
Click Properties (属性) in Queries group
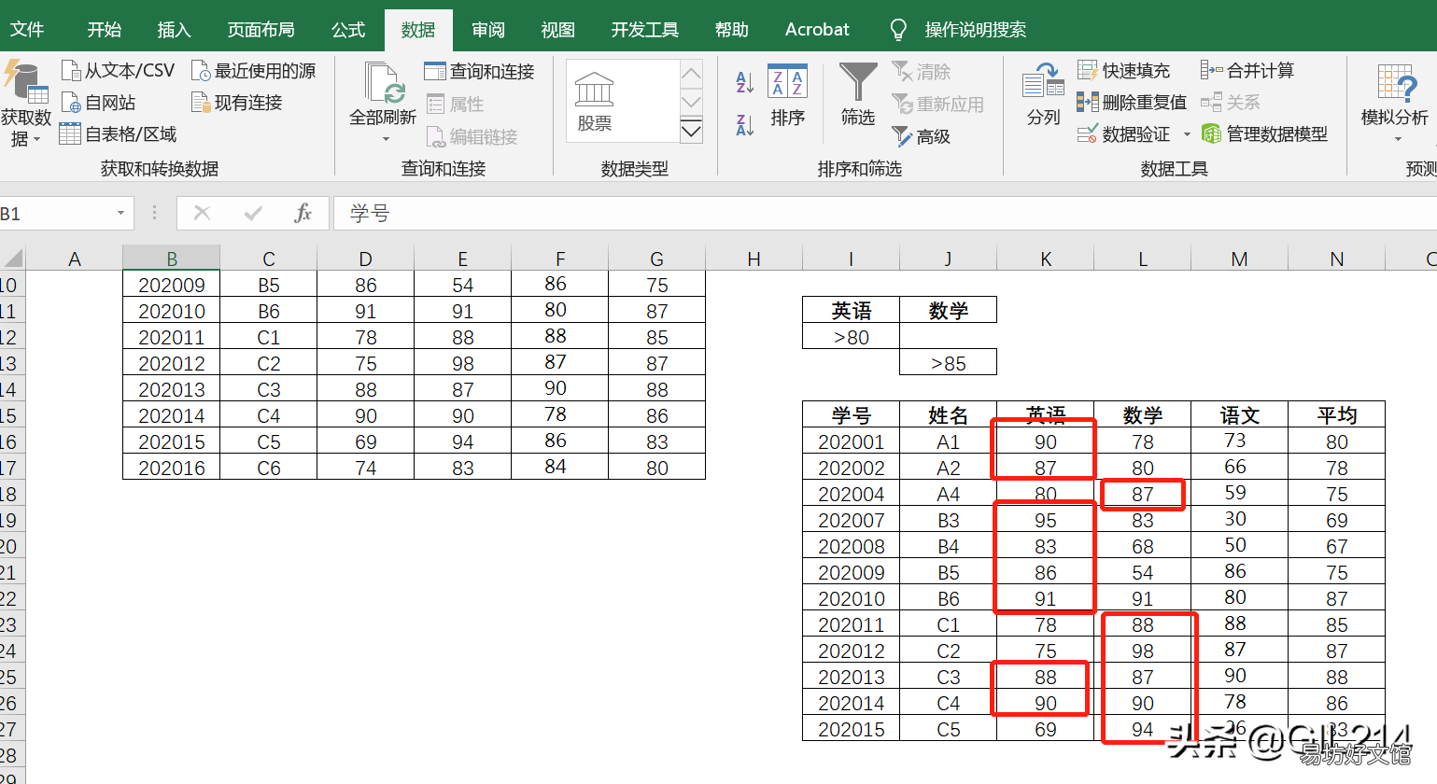coord(455,105)
